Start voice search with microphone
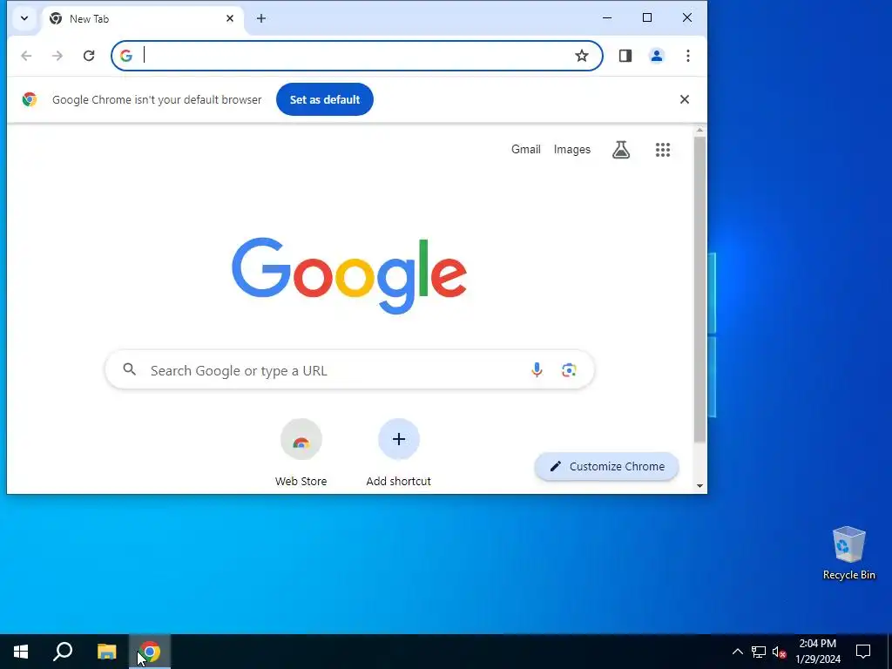The width and height of the screenshot is (892, 669). 537,370
